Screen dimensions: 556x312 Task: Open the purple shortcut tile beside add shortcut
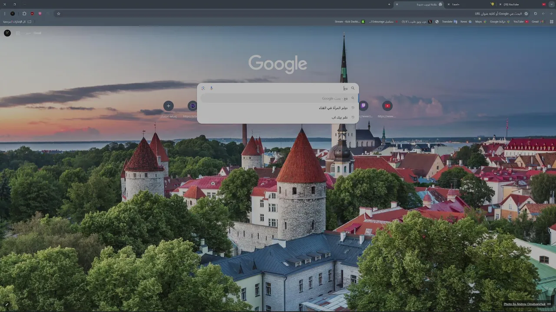(x=192, y=106)
